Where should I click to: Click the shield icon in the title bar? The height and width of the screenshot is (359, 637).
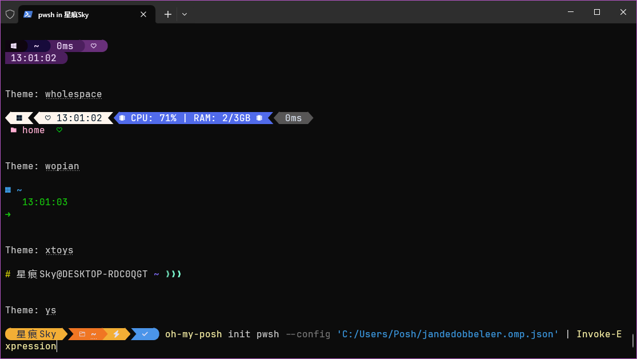(10, 15)
